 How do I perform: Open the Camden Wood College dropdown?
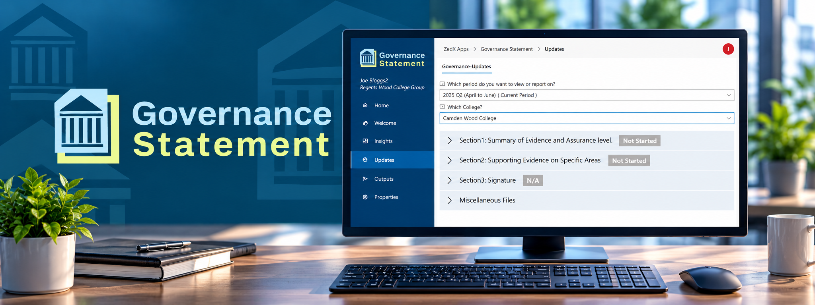tap(587, 118)
